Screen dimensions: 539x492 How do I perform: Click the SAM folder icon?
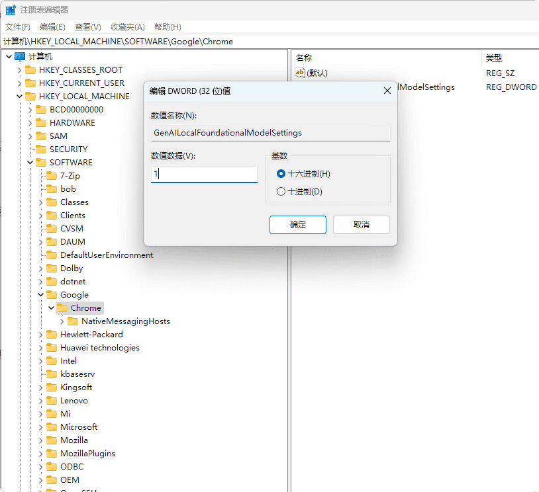coord(41,136)
